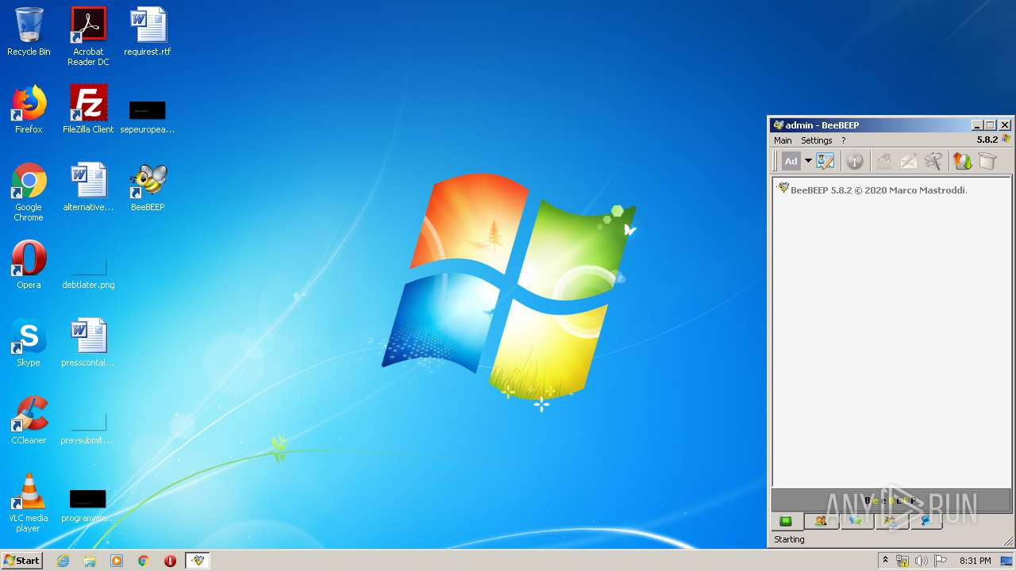Select the programmin... file on desktop
This screenshot has height=571, width=1016.
88,506
